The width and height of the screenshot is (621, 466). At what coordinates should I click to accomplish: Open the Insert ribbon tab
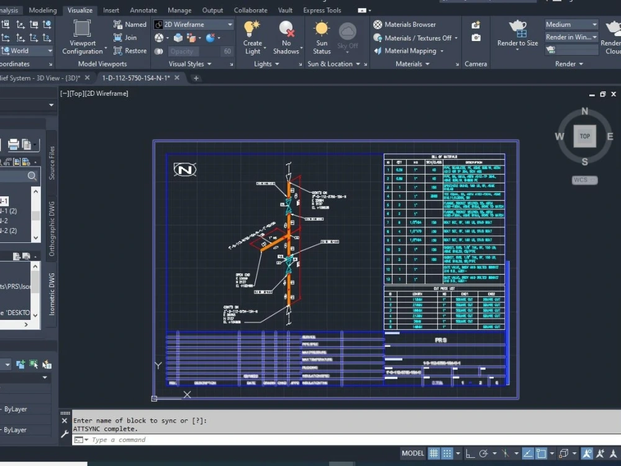pos(111,11)
